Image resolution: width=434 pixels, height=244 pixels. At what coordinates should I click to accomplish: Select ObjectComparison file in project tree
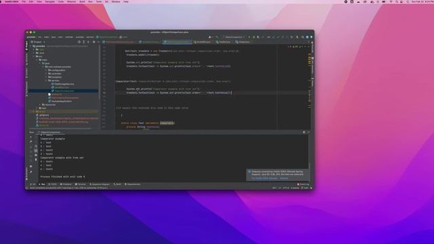click(x=64, y=91)
